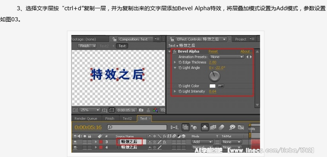The height and width of the screenshot is (157, 327).
Task: Expand the Edge Thickness property triangle
Action: click(x=175, y=62)
